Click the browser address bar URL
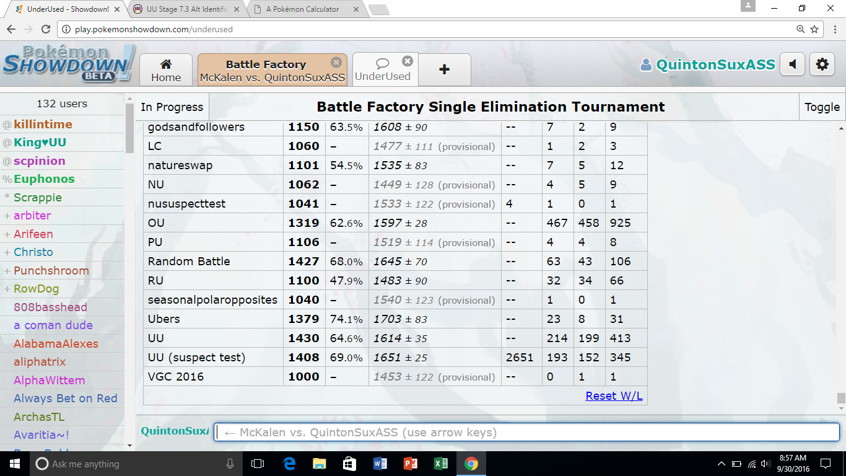This screenshot has height=476, width=846. pos(154,29)
